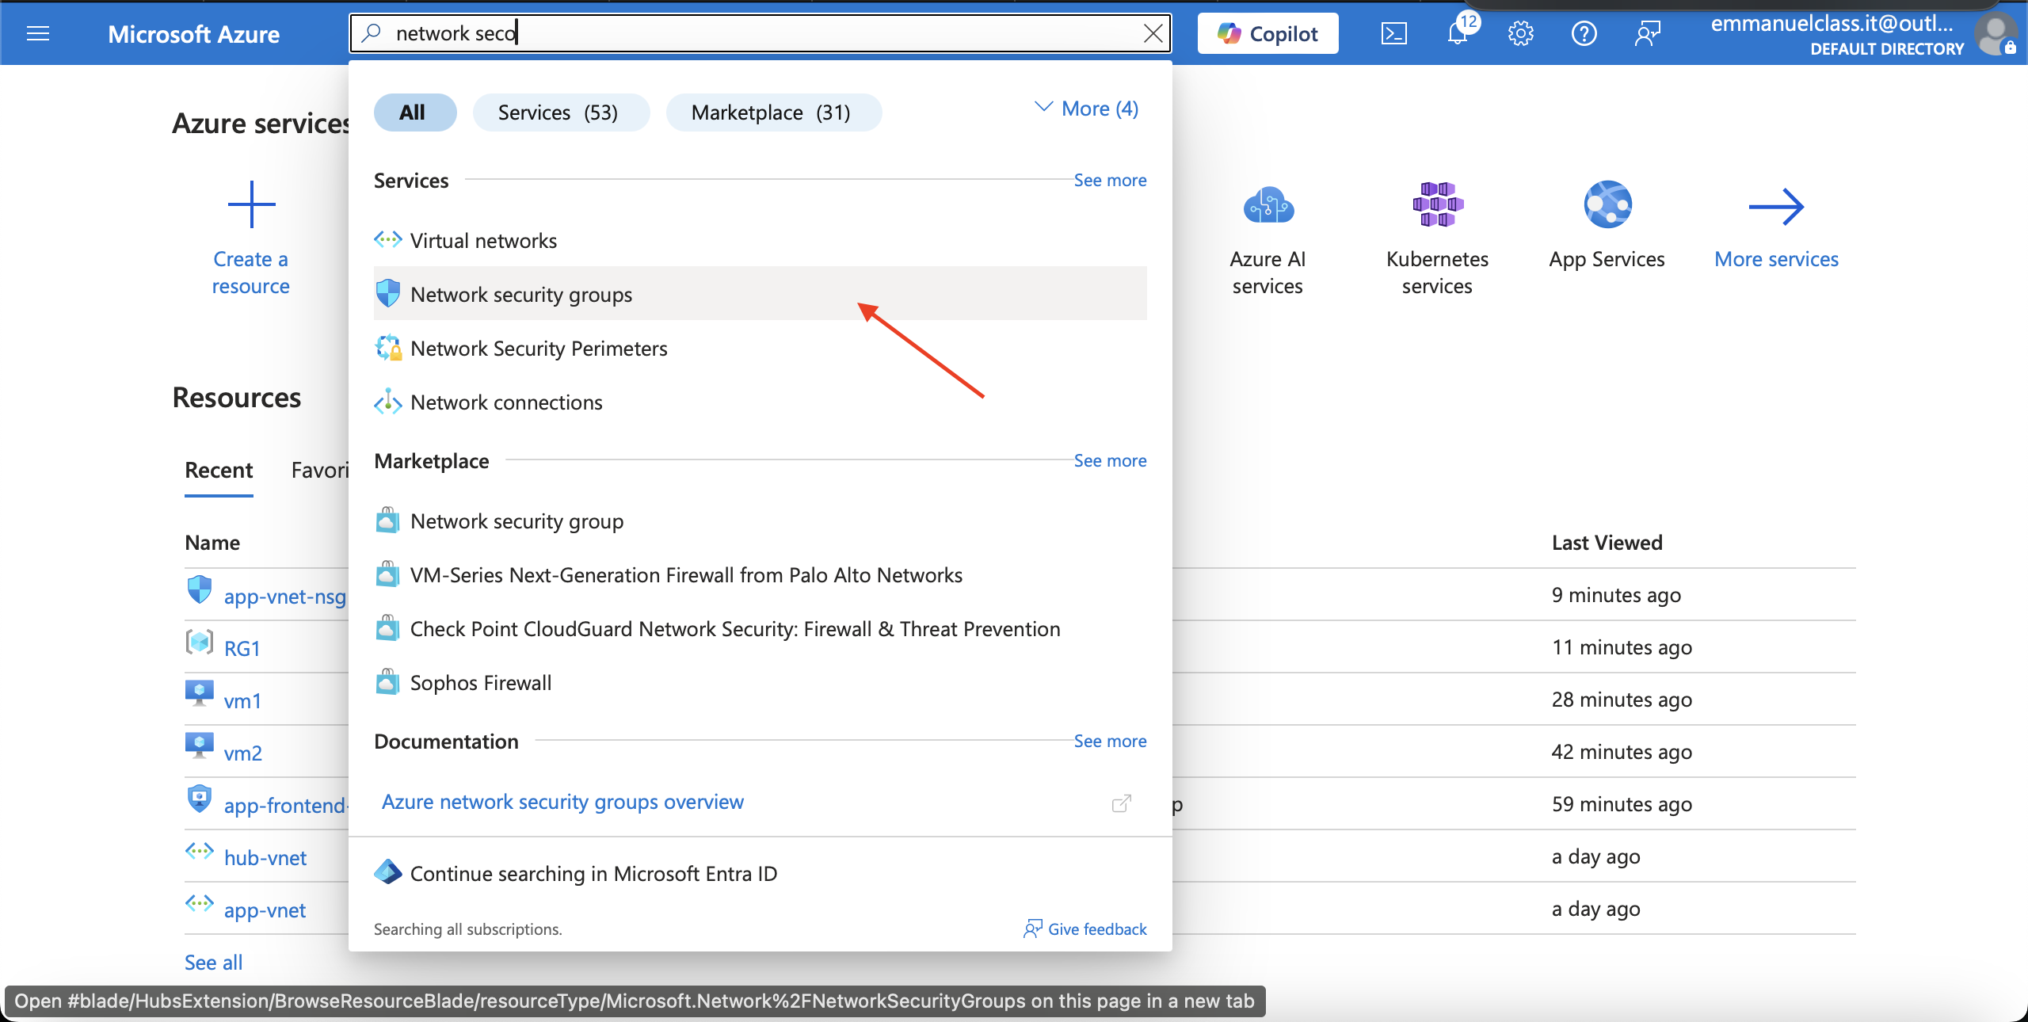Click the Name column header
This screenshot has width=2028, height=1022.
pos(212,543)
